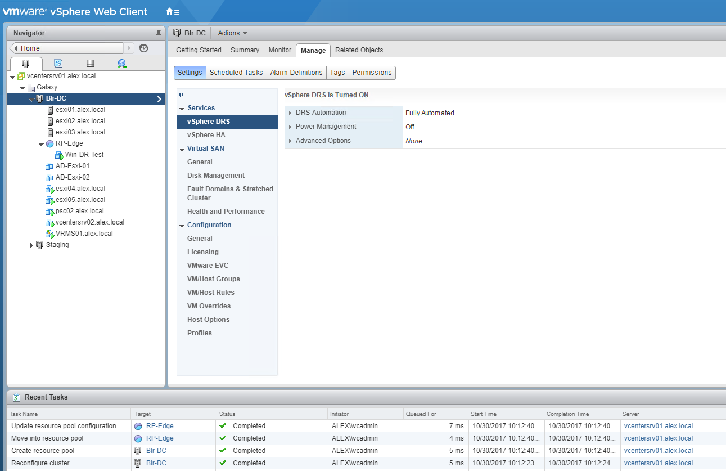Screen dimensions: 726x471
Task: Click the Permissions button
Action: point(372,73)
